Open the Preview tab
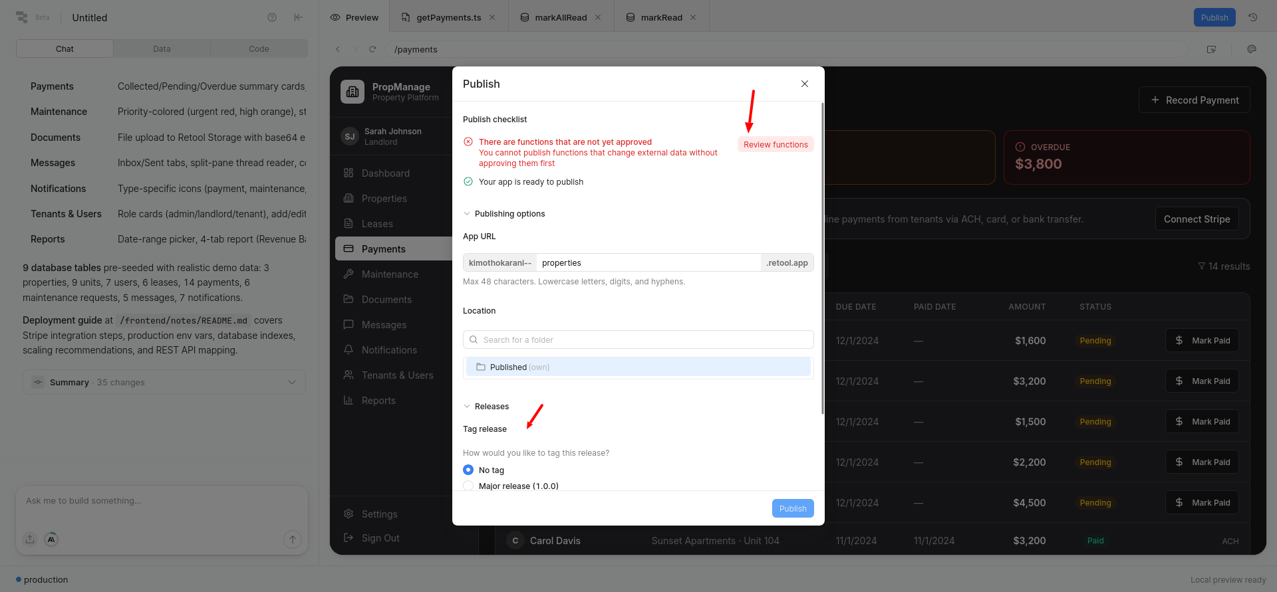Screen dimensions: 1277x592 (x=355, y=17)
